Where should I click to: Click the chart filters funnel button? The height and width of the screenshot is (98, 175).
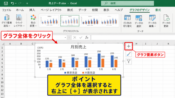pos(129,61)
